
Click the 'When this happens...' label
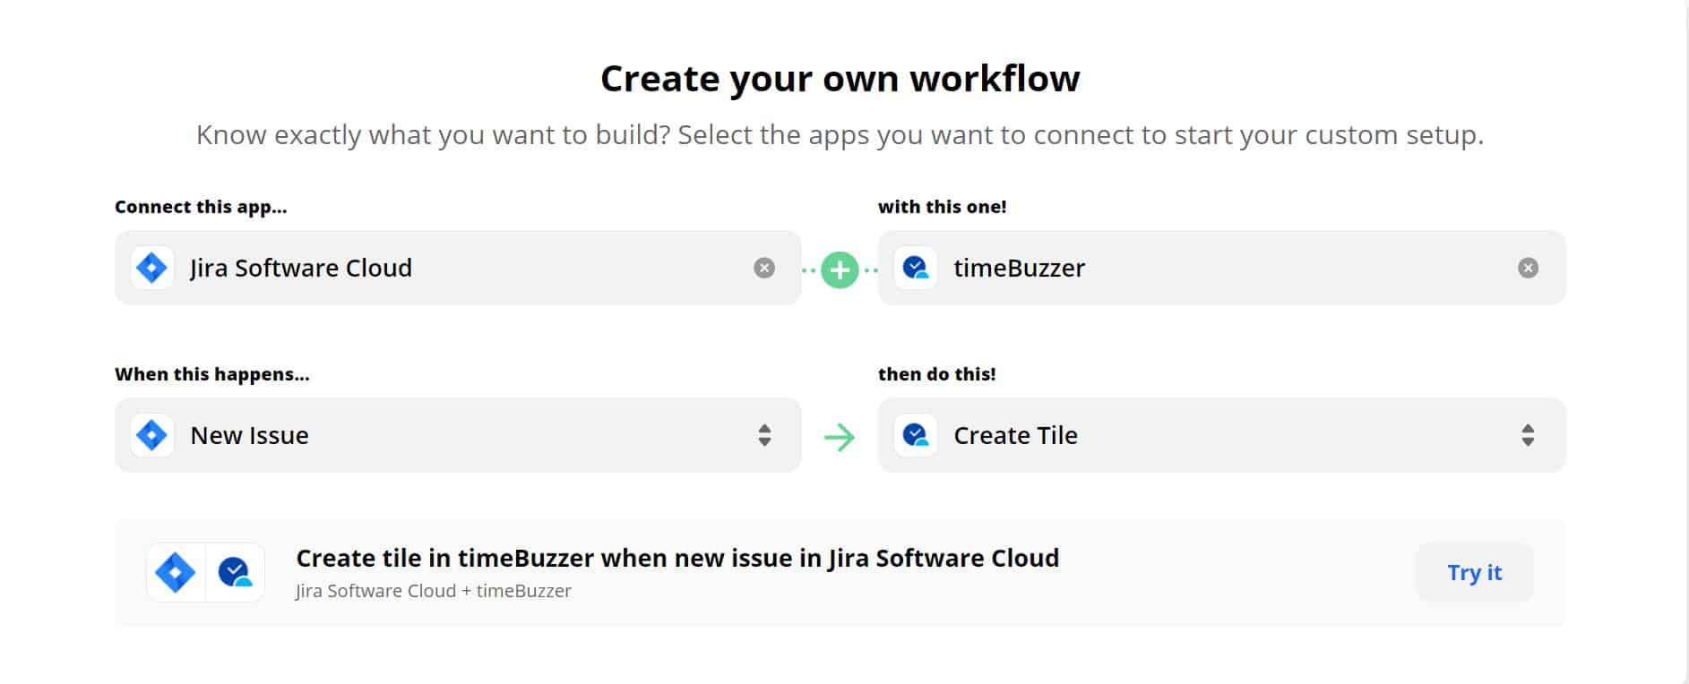[212, 374]
